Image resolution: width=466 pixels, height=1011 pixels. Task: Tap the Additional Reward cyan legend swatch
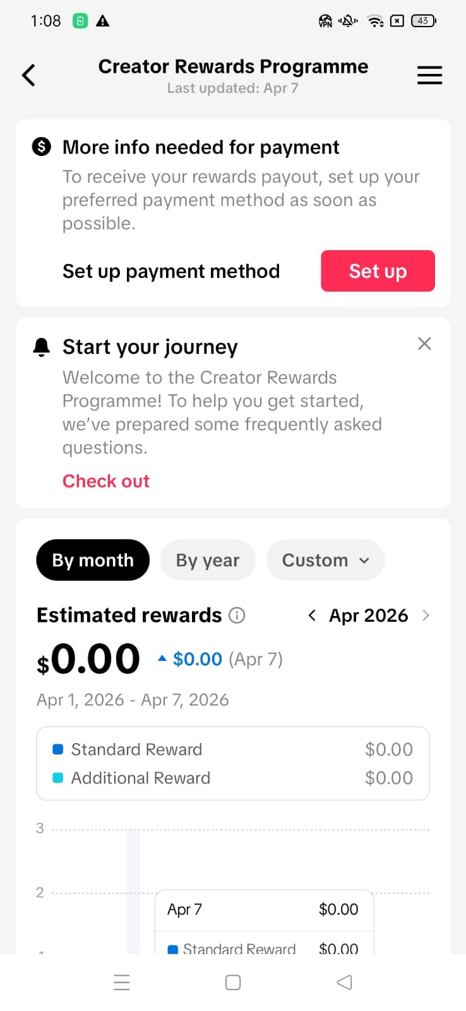(57, 778)
